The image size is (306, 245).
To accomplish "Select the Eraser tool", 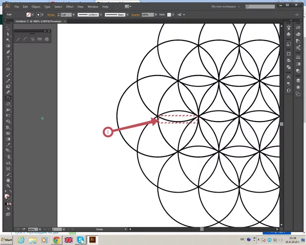I will [8, 91].
